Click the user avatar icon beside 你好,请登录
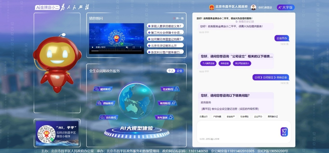Viewport: 329px width, 153px height. (253, 7)
